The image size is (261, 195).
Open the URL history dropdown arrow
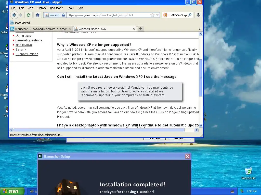[157, 15]
